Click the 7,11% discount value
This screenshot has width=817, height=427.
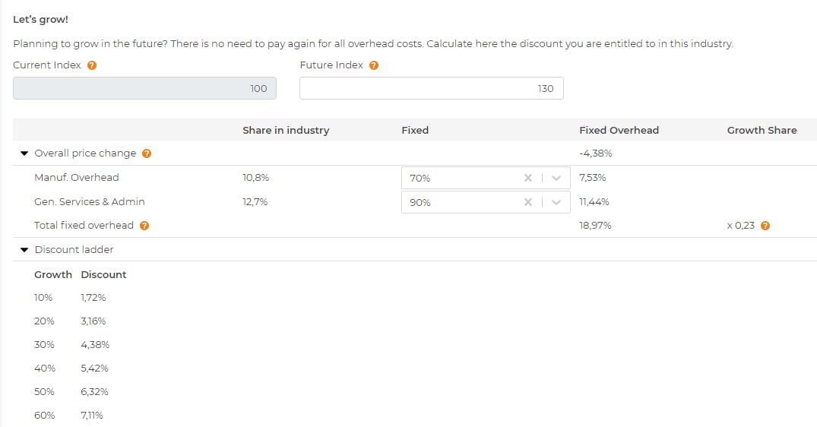click(x=92, y=416)
